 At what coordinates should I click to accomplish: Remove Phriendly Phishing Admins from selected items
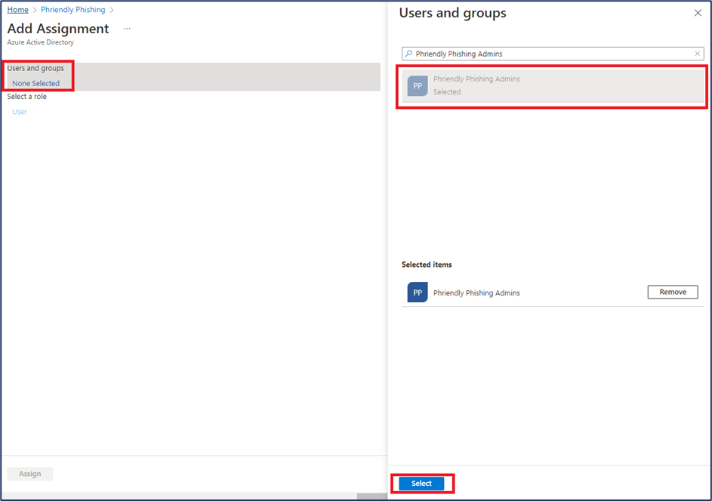[x=673, y=292]
